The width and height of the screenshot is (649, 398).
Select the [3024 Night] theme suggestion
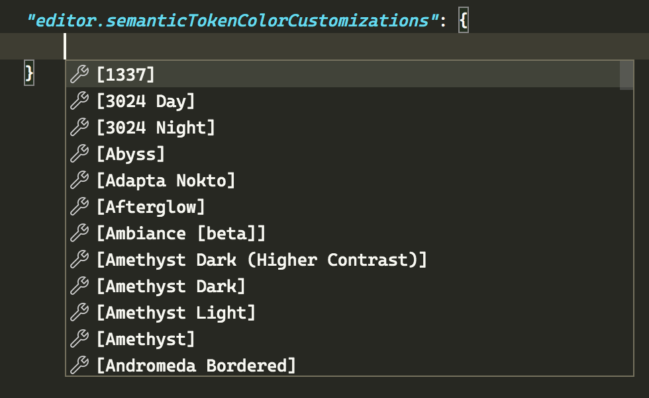coord(156,128)
